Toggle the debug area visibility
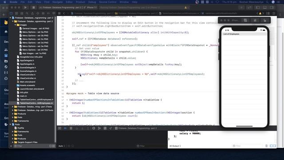 (x=265, y=8)
